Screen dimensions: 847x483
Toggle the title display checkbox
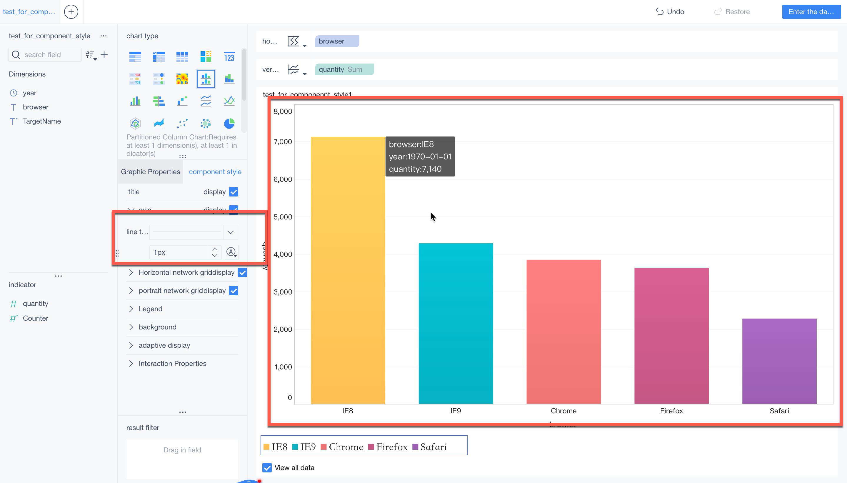(234, 192)
